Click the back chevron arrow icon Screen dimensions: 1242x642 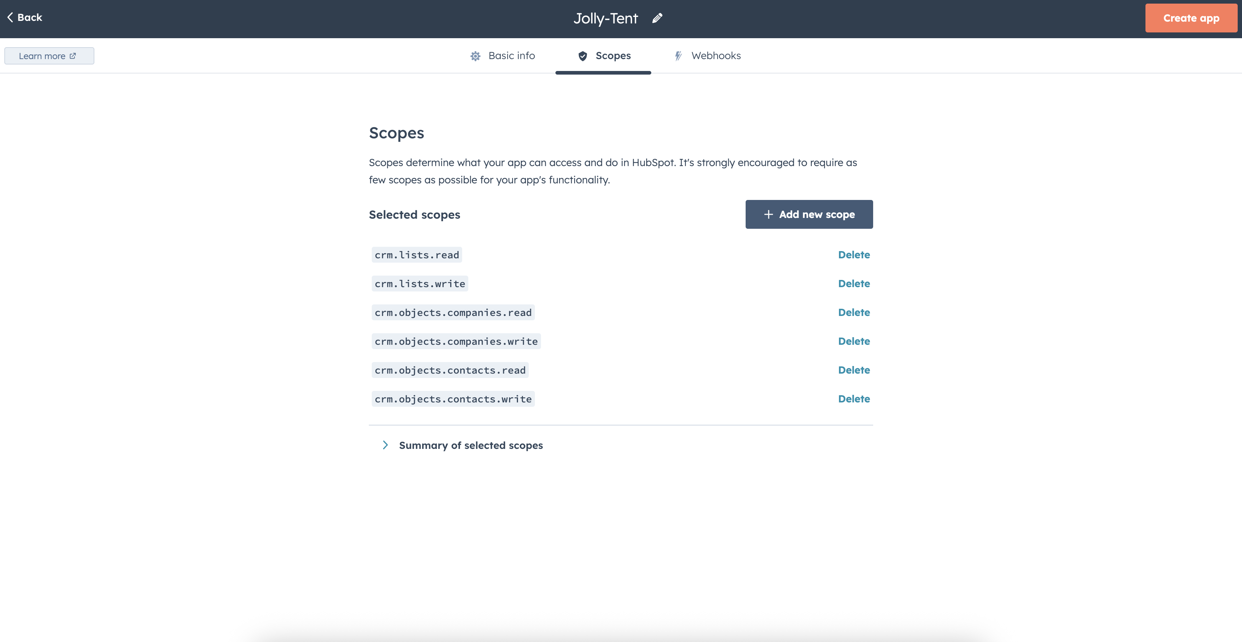coord(10,17)
